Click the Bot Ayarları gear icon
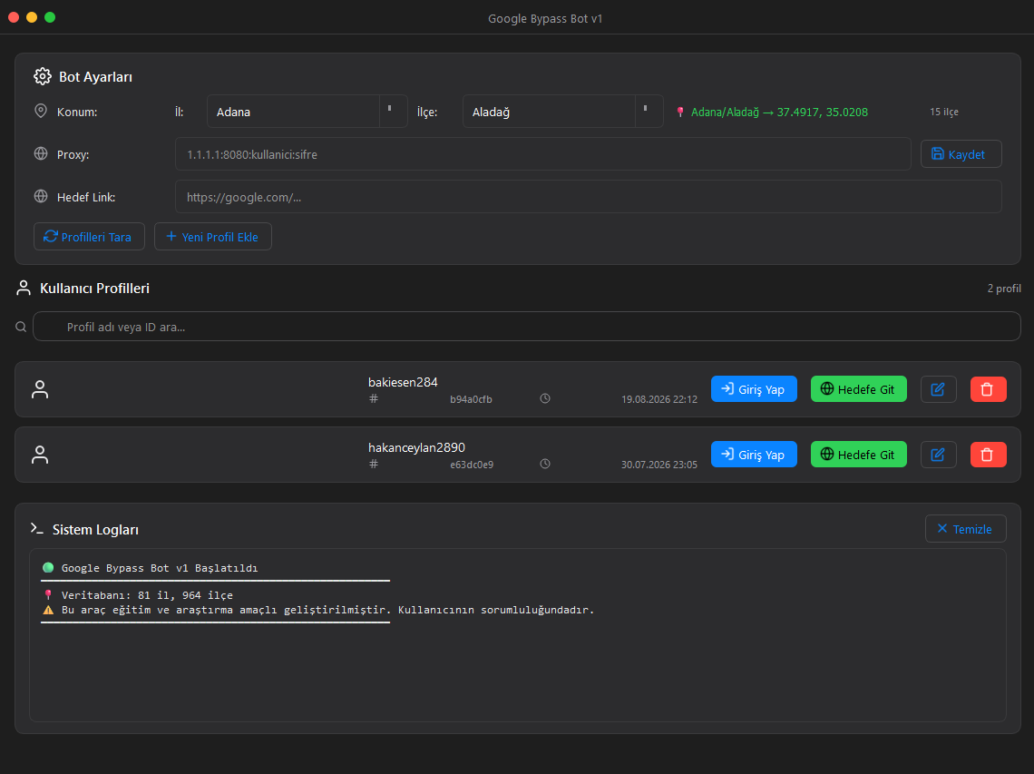1034x774 pixels. click(x=43, y=76)
